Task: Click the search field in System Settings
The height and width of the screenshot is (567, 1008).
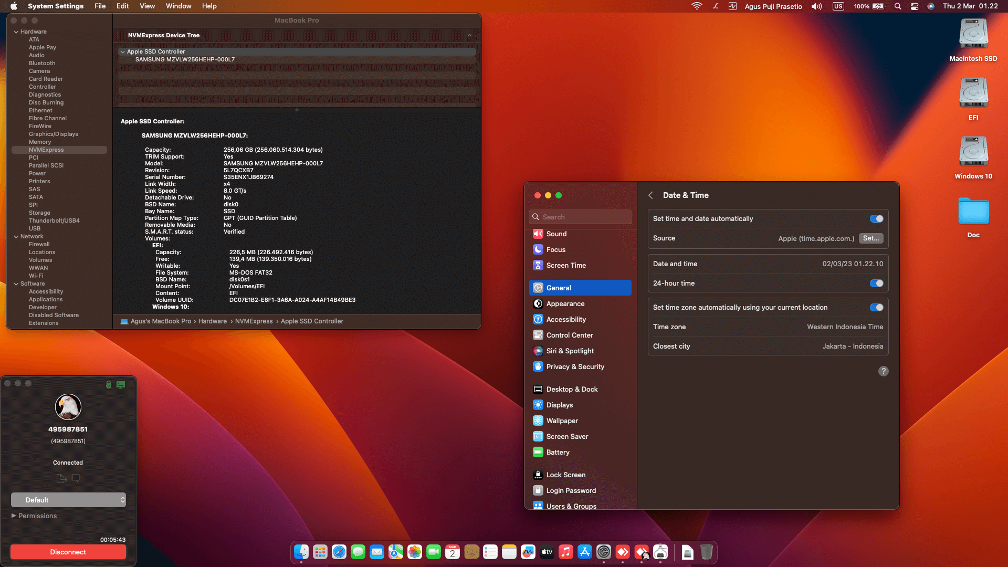Action: point(580,217)
